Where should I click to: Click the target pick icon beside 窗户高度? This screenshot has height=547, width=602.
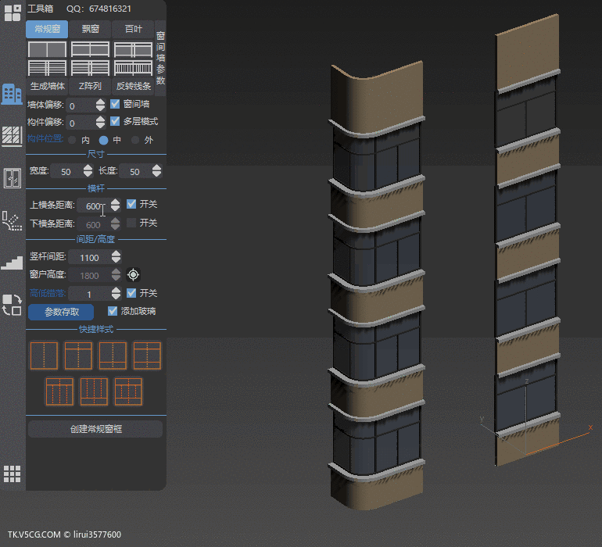click(134, 275)
